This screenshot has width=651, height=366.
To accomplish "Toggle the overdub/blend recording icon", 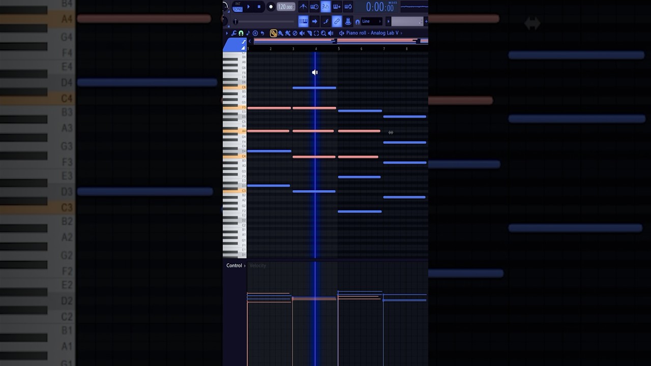I will 337,7.
